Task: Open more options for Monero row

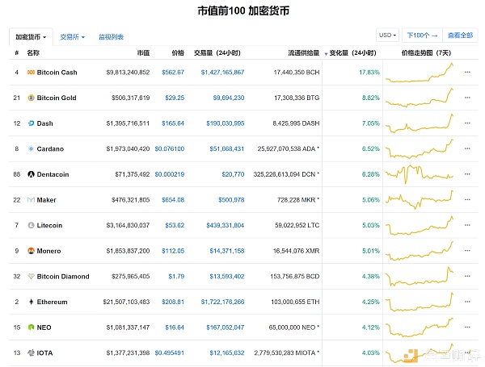Action: click(x=467, y=250)
